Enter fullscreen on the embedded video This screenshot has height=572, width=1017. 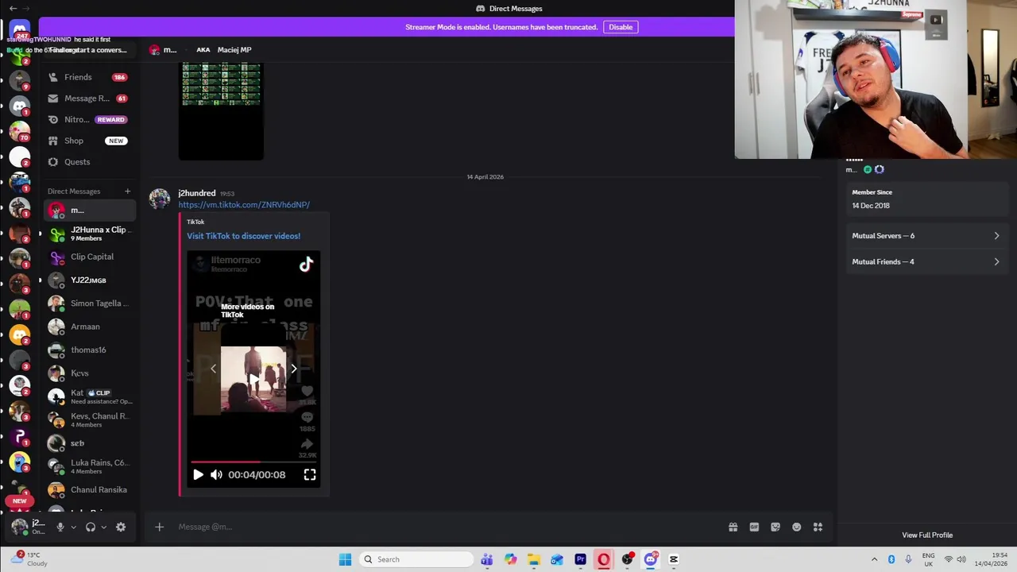click(310, 474)
